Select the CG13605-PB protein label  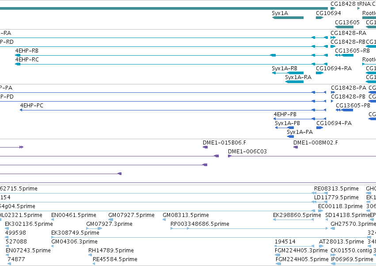(x=353, y=106)
